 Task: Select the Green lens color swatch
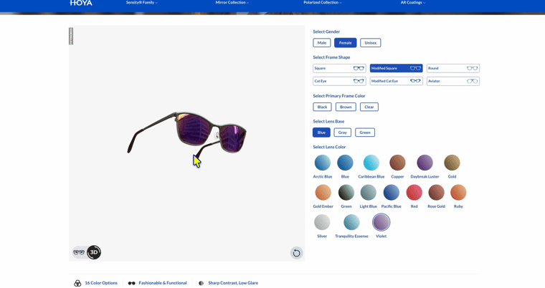pyautogui.click(x=346, y=193)
